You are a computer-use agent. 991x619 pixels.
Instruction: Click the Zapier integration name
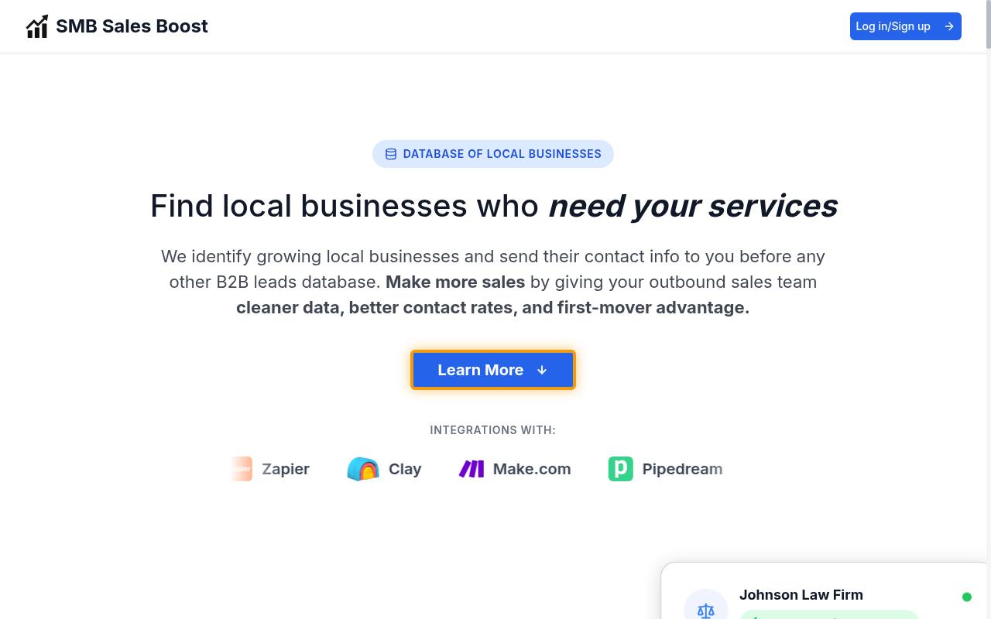coord(286,469)
